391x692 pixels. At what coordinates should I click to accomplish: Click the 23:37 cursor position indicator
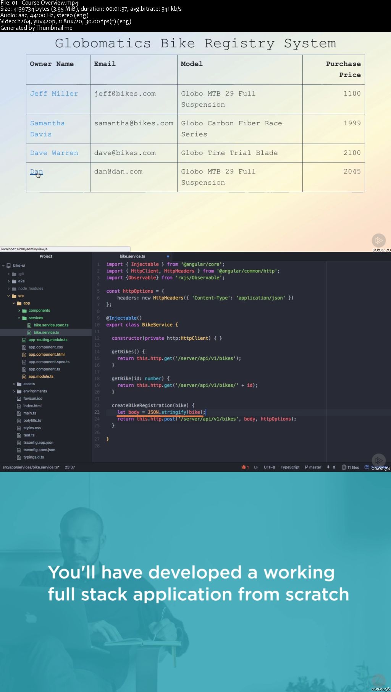pos(70,467)
